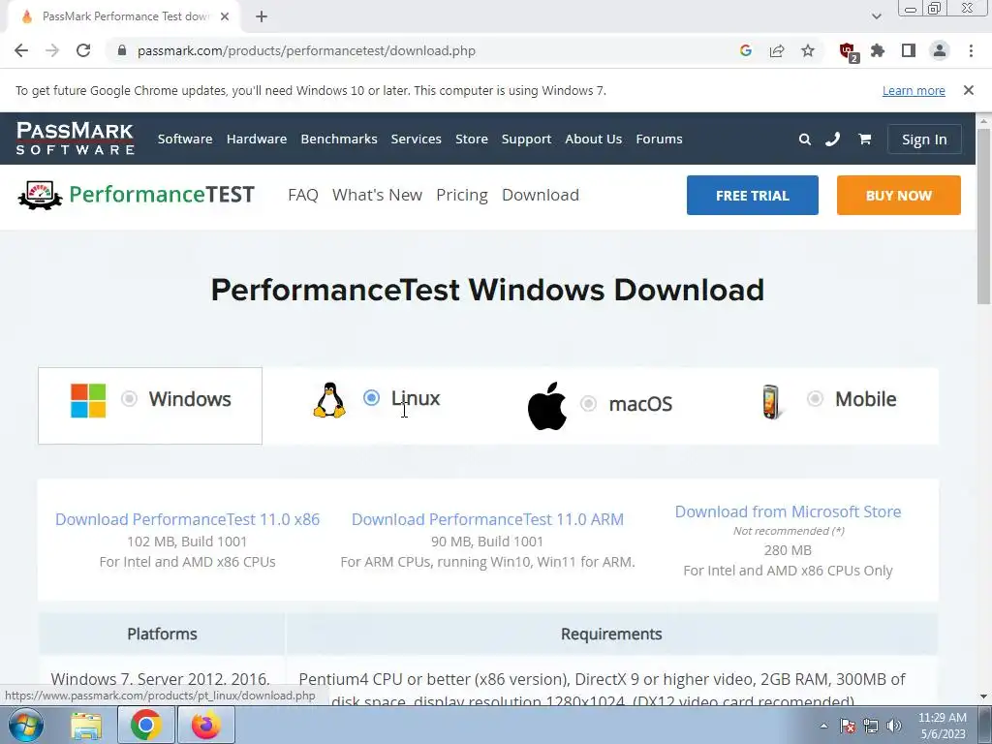Click the Windows logo icon
992x744 pixels.
tap(88, 400)
